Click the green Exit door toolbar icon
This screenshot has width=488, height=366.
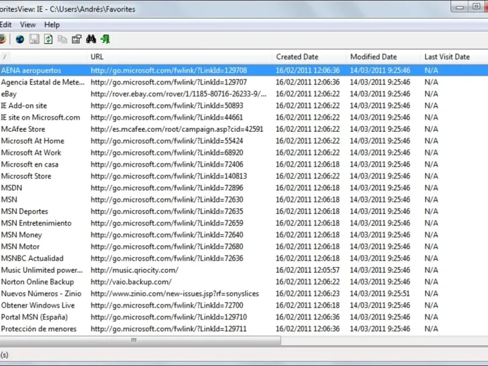click(105, 39)
